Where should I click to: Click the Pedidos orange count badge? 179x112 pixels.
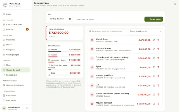pos(27,29)
